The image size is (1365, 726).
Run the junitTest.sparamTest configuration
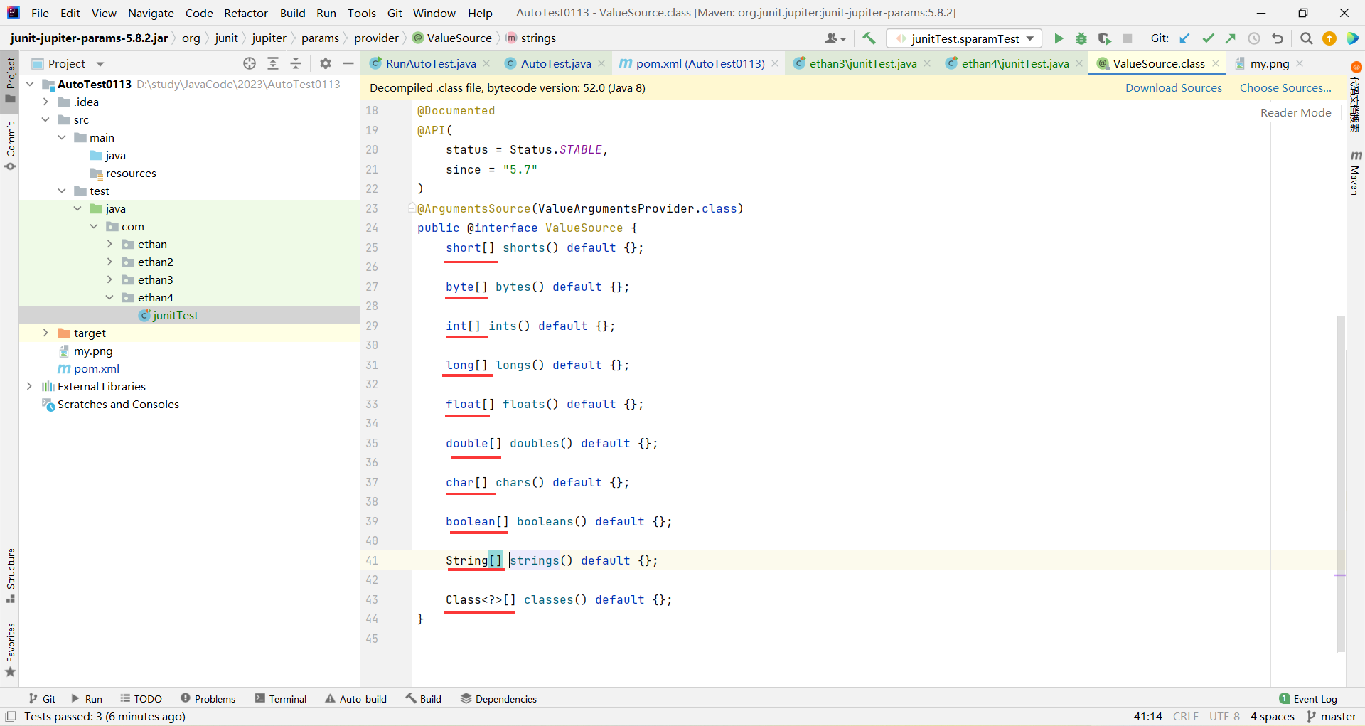(x=1059, y=38)
